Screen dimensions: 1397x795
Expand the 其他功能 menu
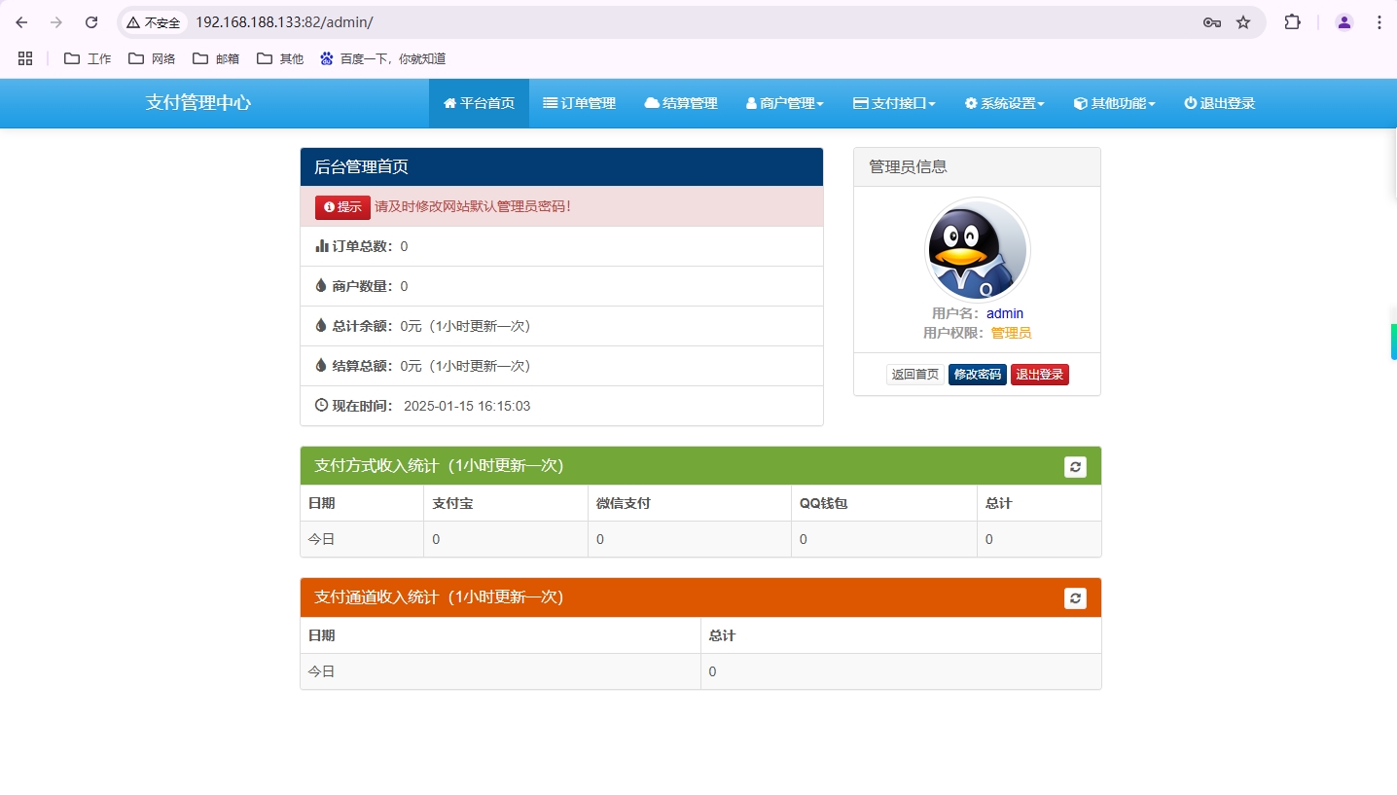coord(1113,103)
